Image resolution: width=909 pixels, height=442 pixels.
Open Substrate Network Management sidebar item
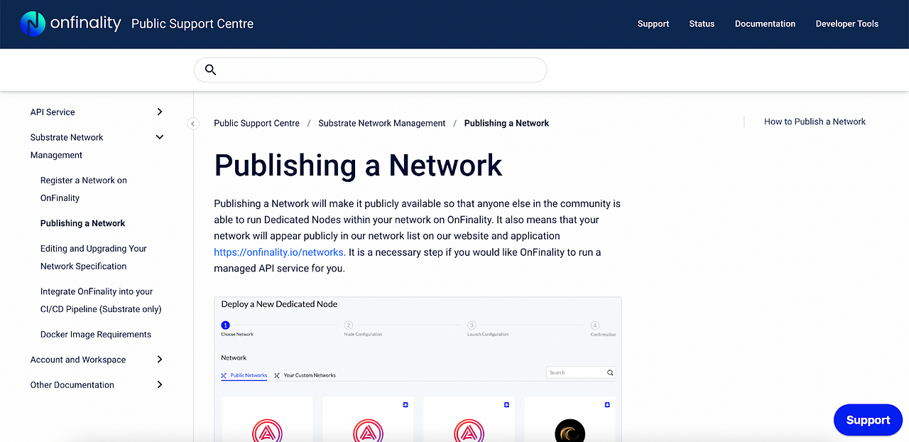67,146
